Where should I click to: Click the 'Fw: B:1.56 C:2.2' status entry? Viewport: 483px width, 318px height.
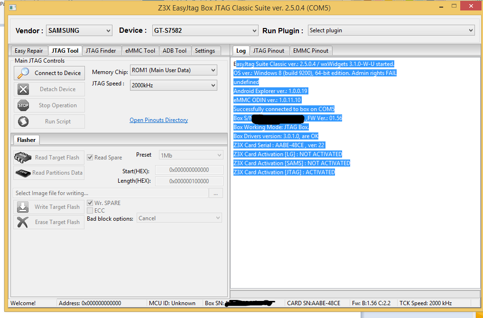371,303
